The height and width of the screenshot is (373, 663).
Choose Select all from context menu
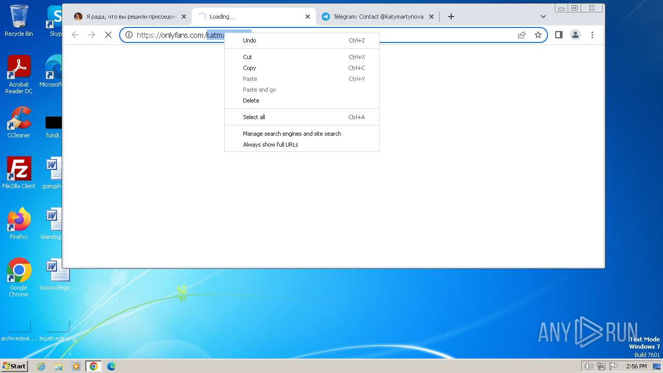(302, 117)
